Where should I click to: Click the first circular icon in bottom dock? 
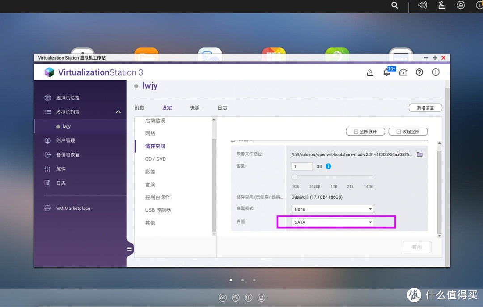[x=222, y=298]
